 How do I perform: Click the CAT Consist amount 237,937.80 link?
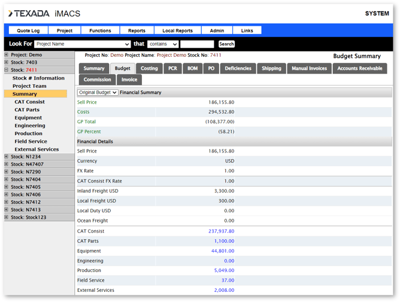coord(221,231)
